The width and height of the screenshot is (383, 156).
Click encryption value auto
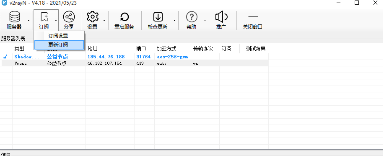[162, 63]
